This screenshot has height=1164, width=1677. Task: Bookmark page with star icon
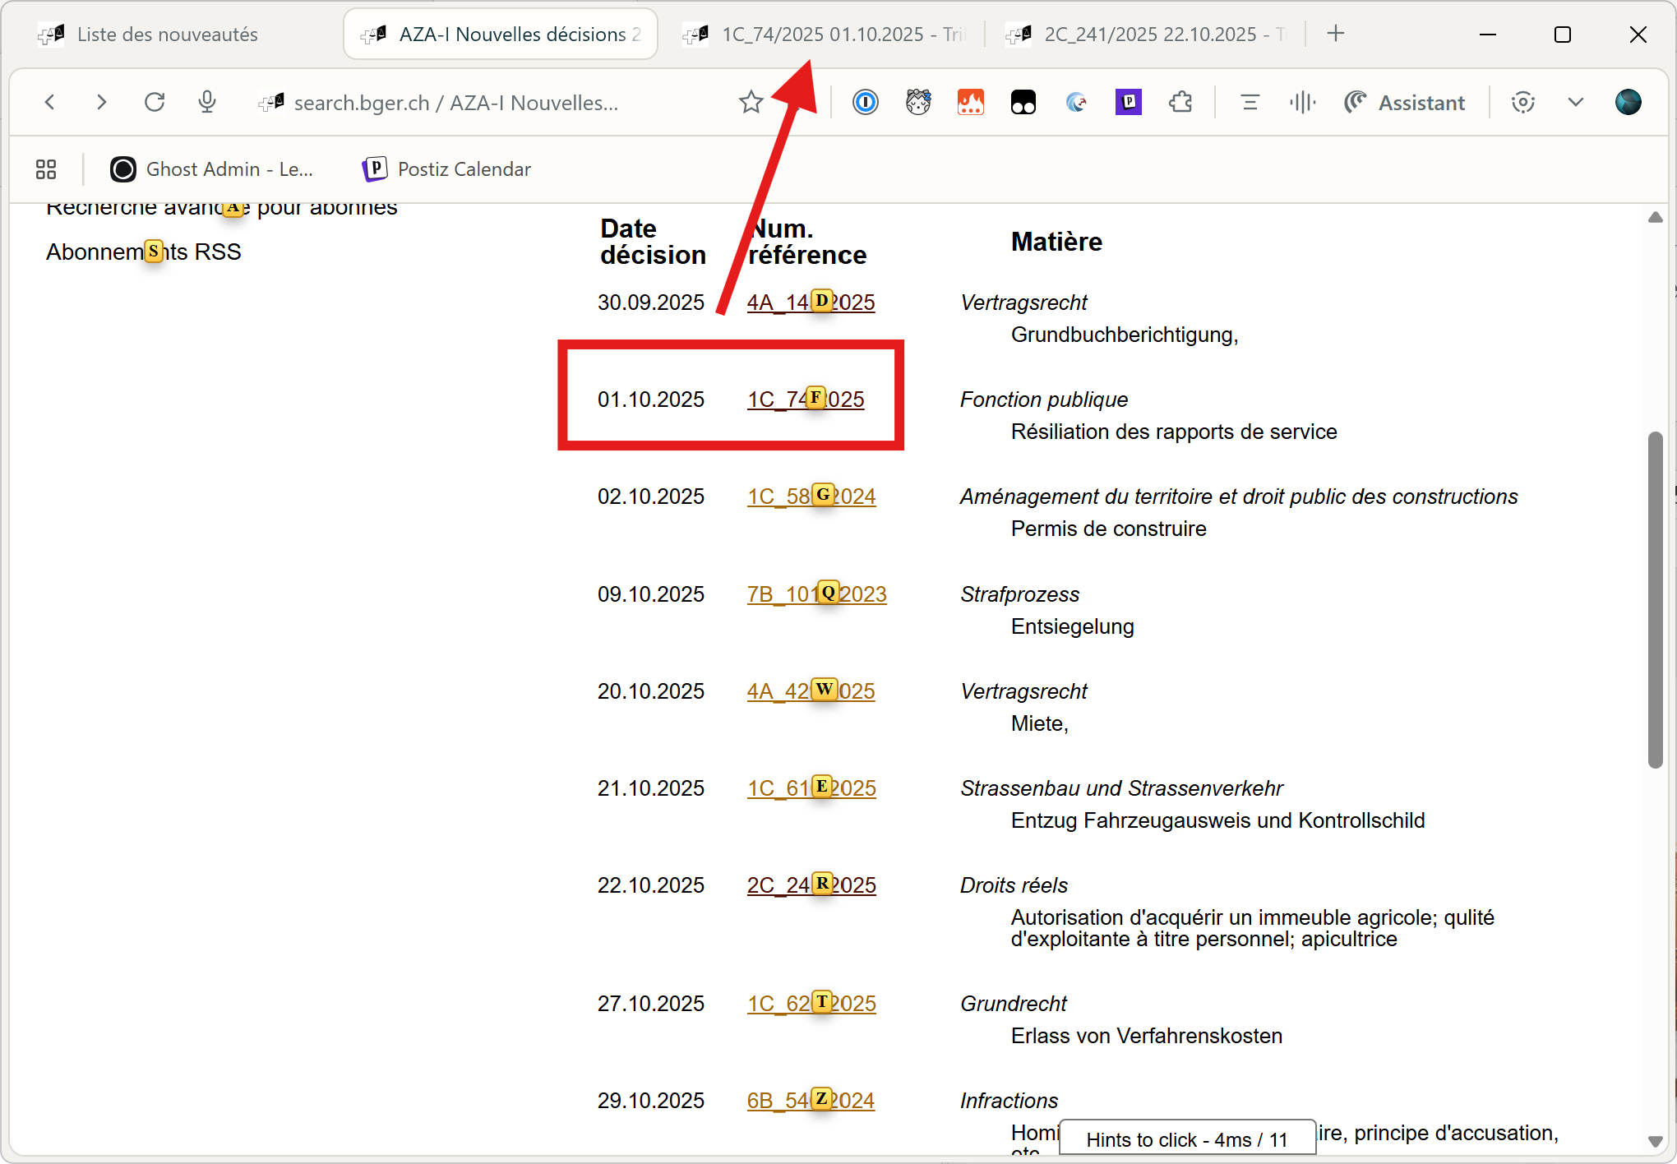click(751, 102)
